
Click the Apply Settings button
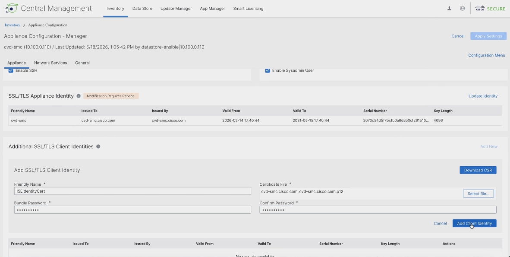coord(488,36)
